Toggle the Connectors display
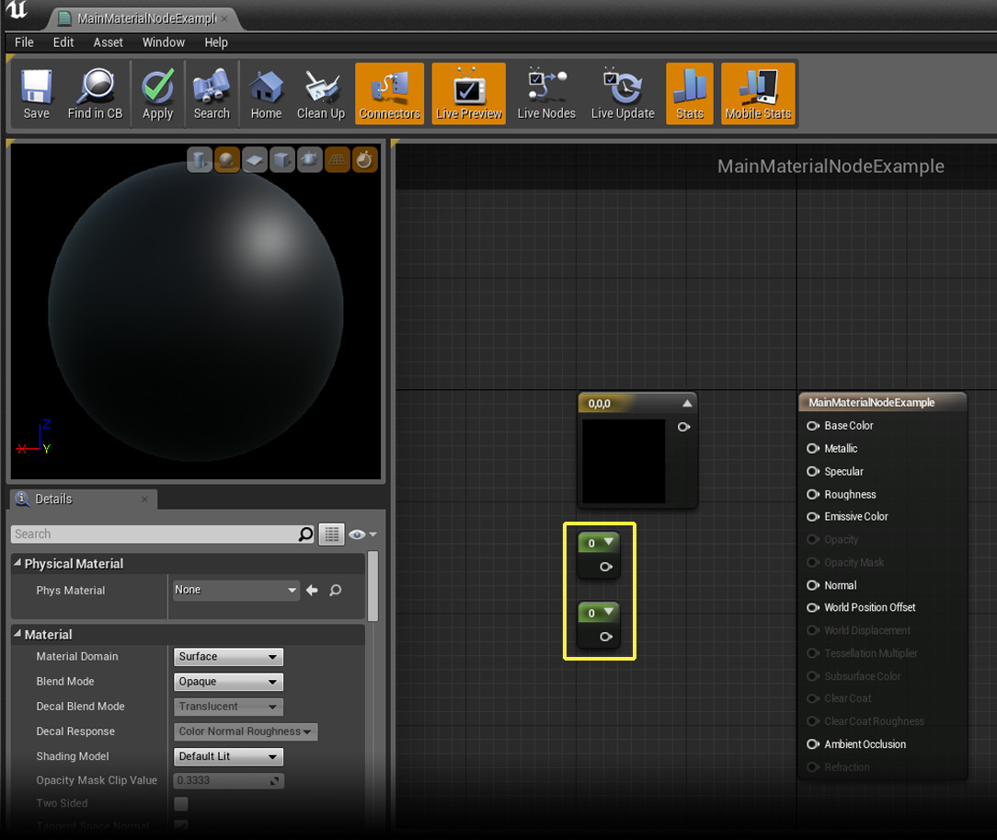Screen dimensions: 997x840 tap(389, 93)
